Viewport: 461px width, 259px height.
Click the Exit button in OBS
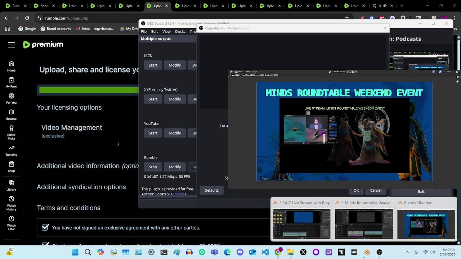pyautogui.click(x=421, y=192)
